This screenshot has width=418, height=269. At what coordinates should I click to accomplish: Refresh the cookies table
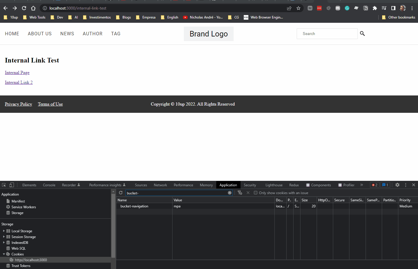point(121,193)
